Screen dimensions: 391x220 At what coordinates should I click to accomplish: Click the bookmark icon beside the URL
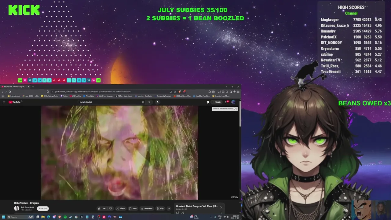48,92
